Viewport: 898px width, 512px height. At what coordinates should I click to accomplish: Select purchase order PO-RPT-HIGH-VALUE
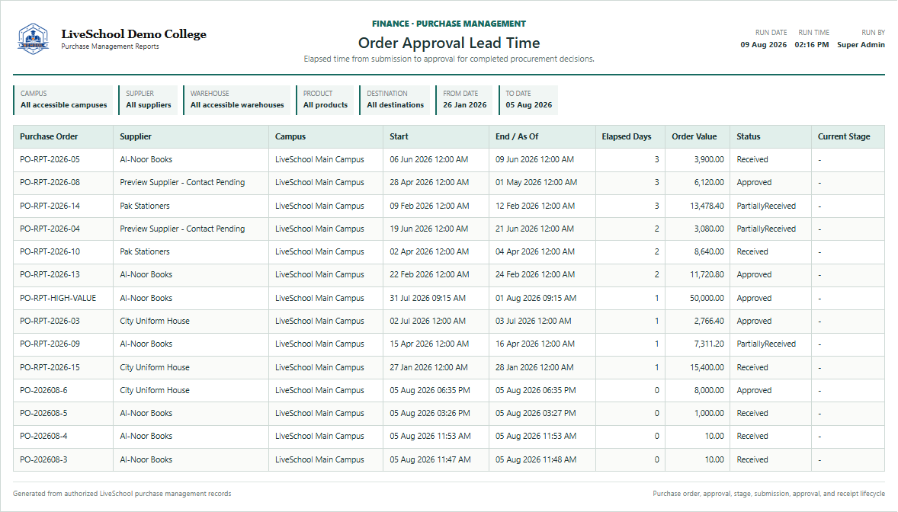pos(58,298)
